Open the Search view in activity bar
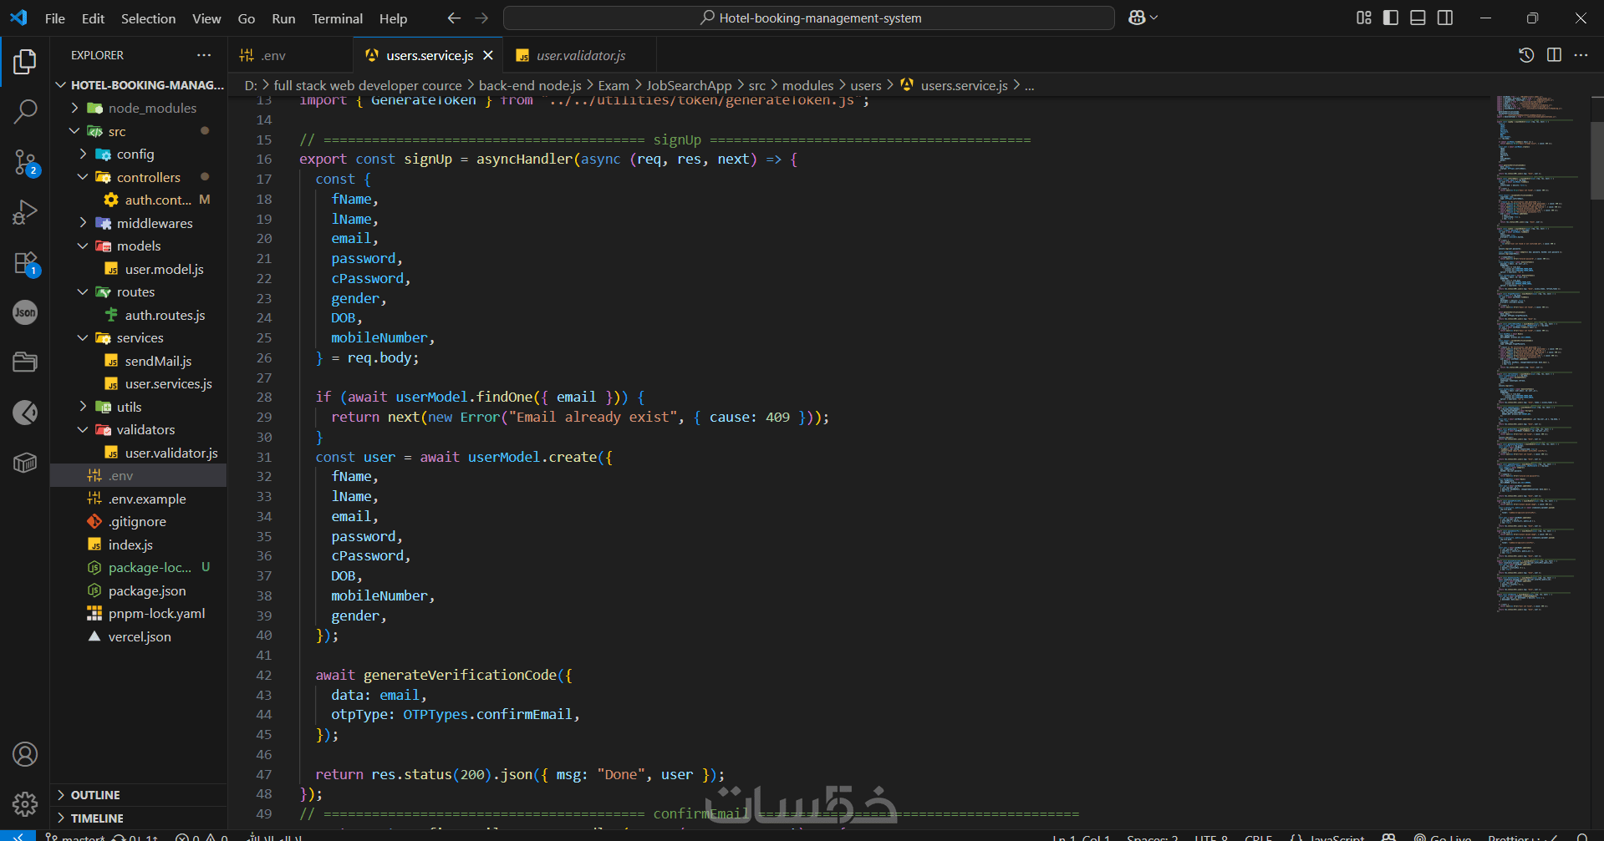Image resolution: width=1604 pixels, height=841 pixels. tap(25, 111)
